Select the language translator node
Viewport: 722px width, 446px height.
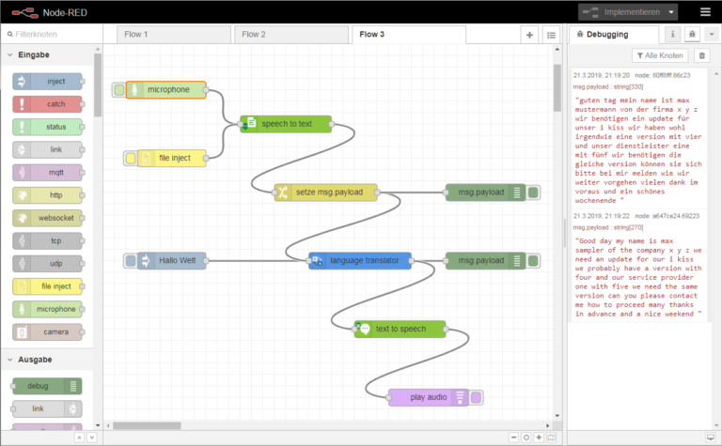[x=360, y=261]
